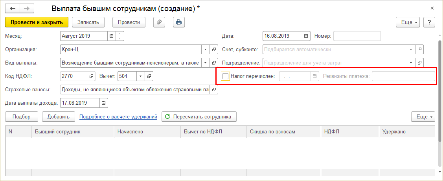Open the Организация record via its open icon
This screenshot has width=443, height=181.
[214, 50]
